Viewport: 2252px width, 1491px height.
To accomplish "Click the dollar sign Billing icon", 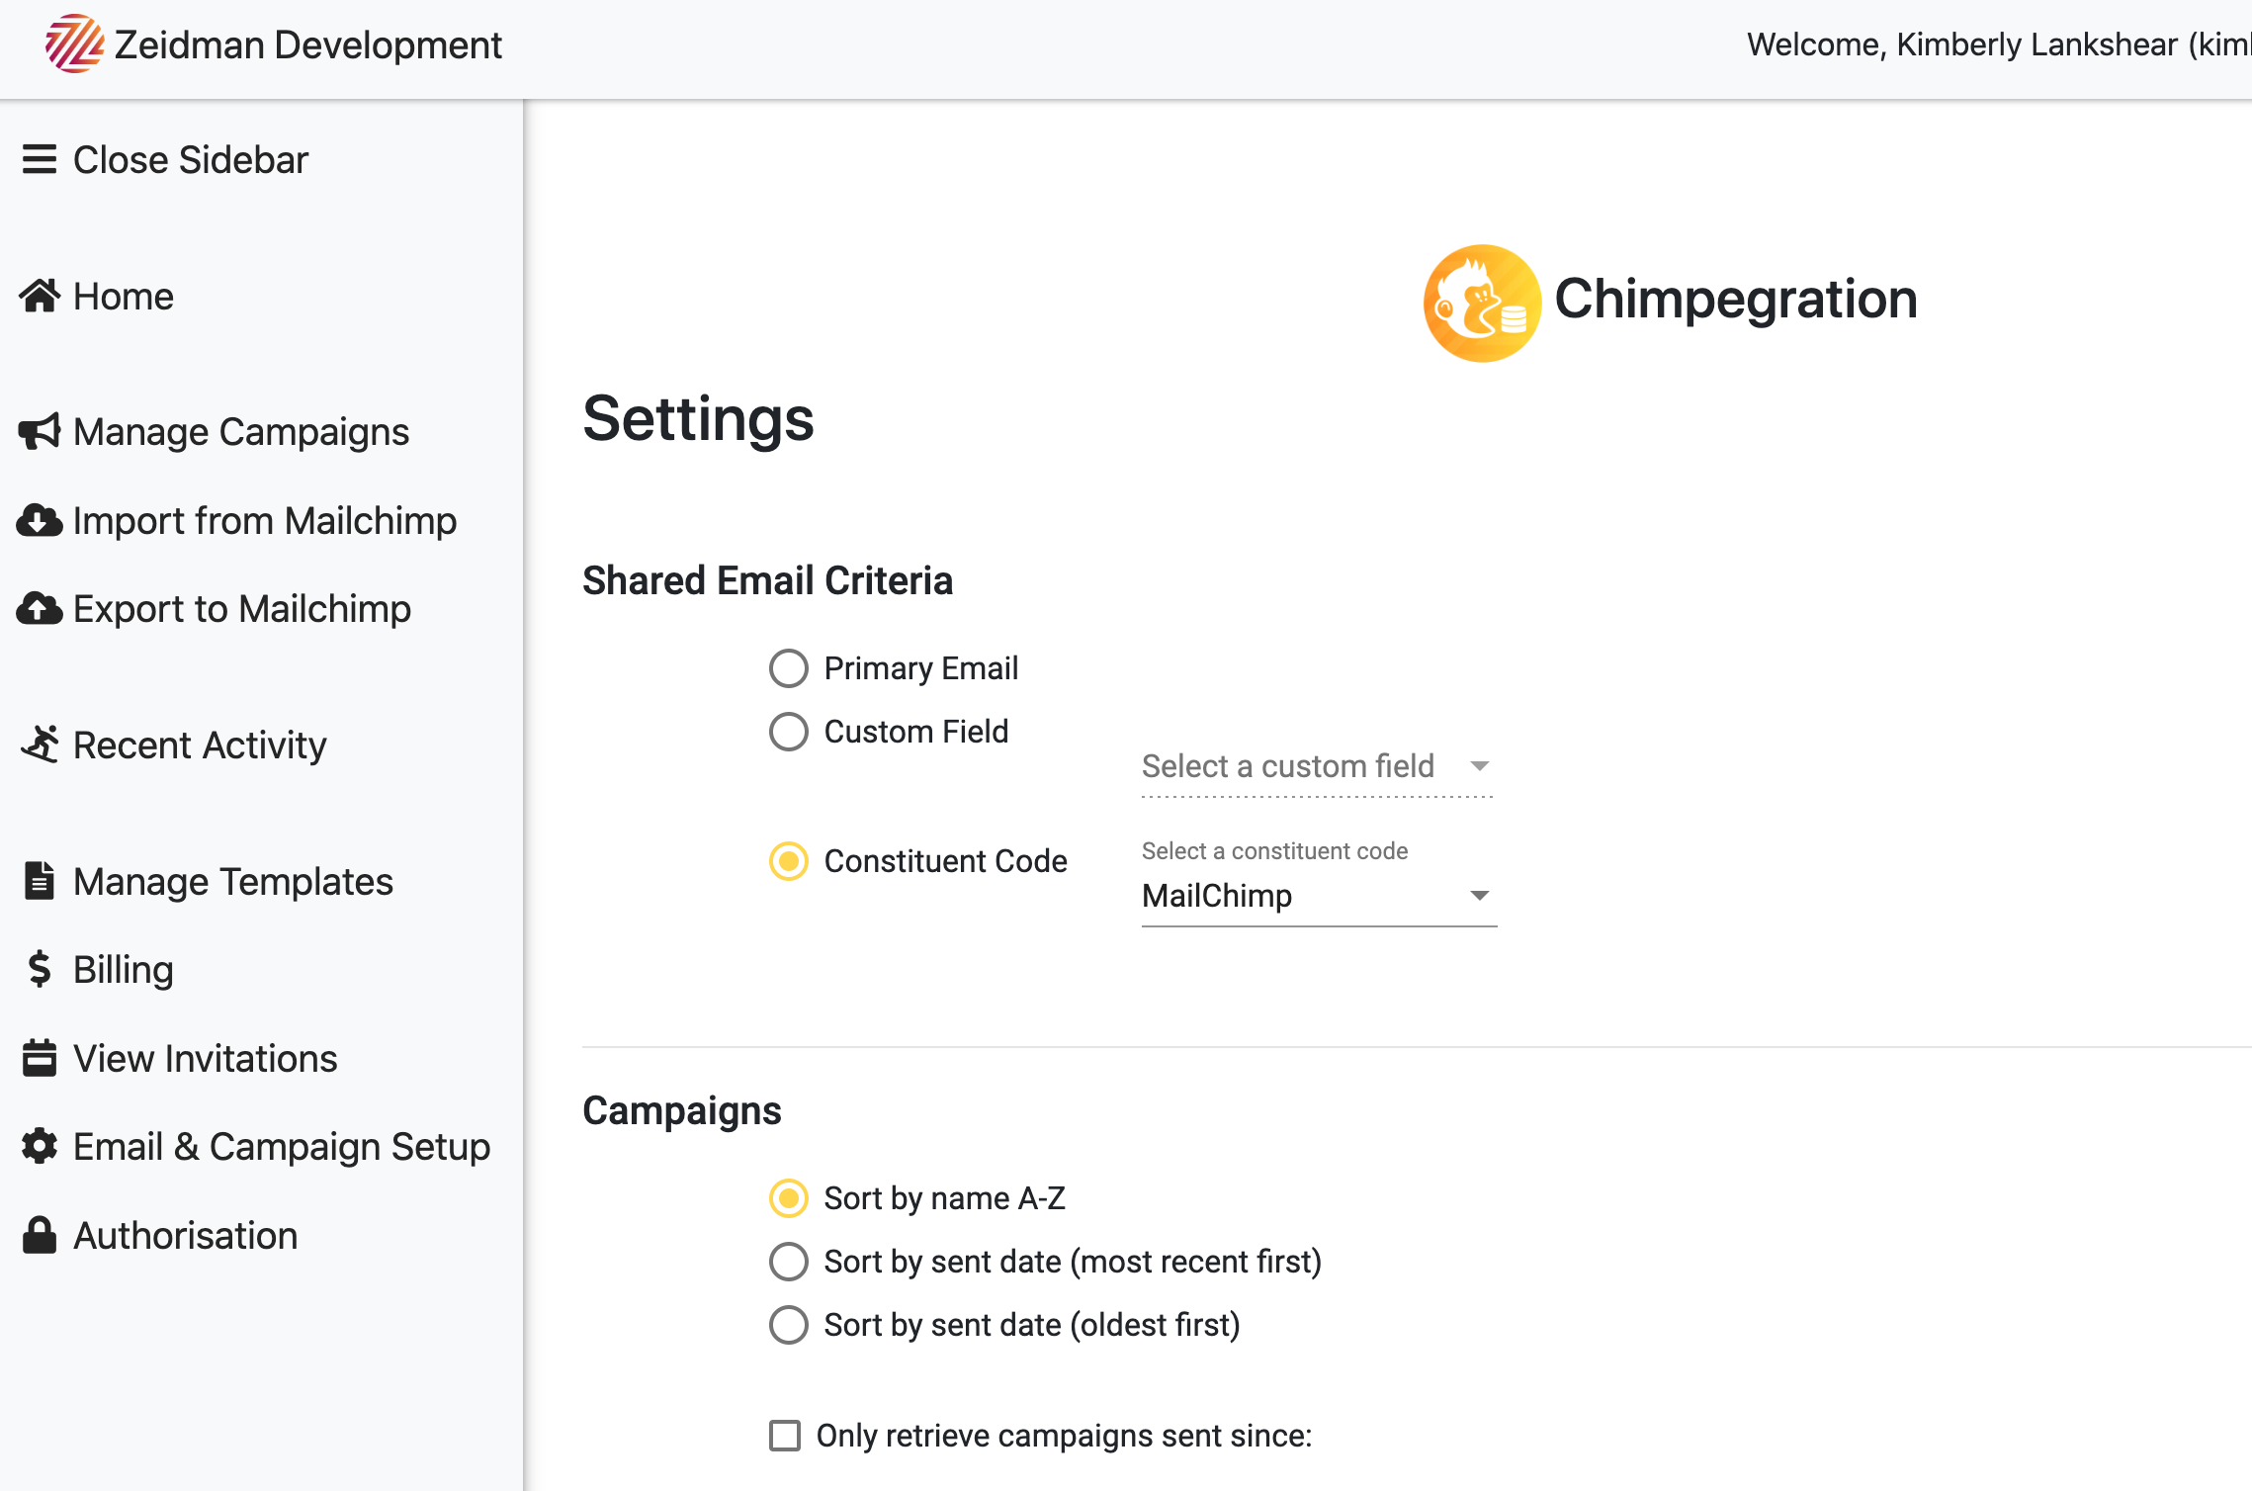I will coord(40,969).
